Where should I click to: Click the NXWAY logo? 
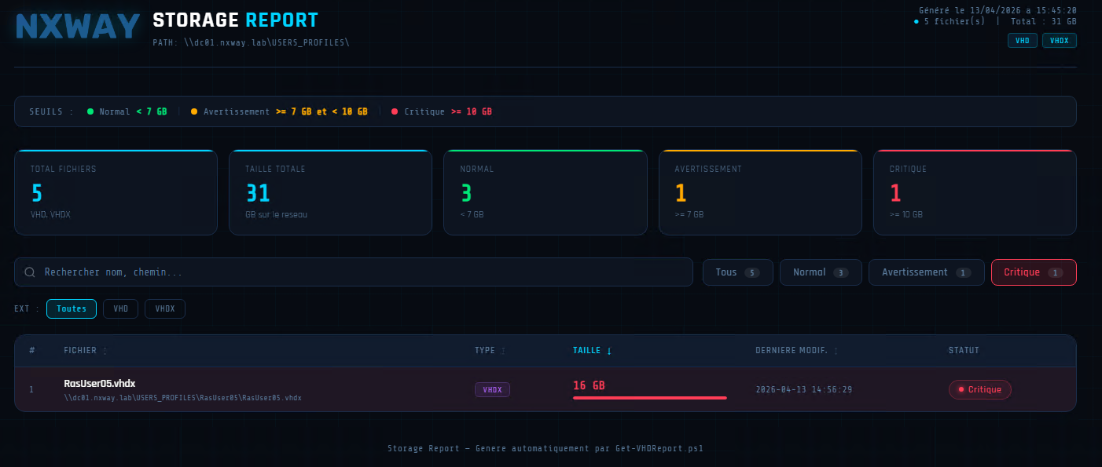[78, 27]
